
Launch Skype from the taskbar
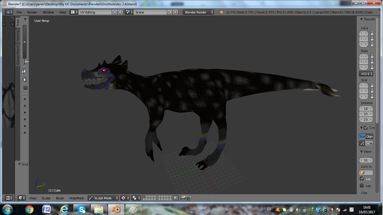[x=81, y=209]
